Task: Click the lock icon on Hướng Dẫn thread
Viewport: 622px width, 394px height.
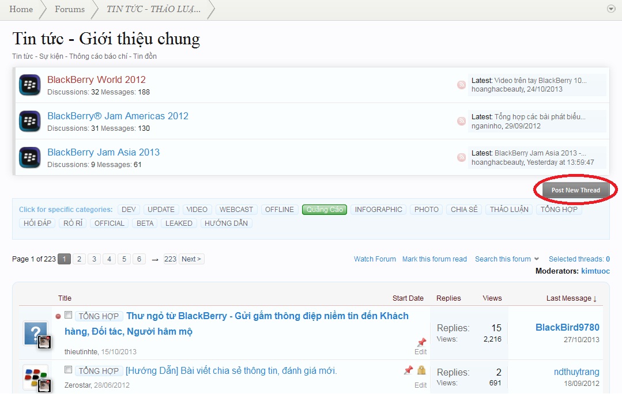Action: [x=421, y=370]
